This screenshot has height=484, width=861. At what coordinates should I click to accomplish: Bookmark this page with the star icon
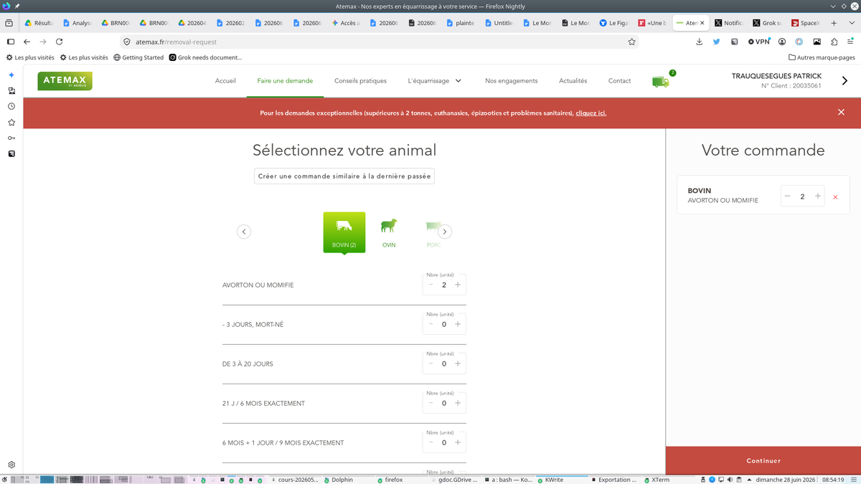pyautogui.click(x=631, y=42)
